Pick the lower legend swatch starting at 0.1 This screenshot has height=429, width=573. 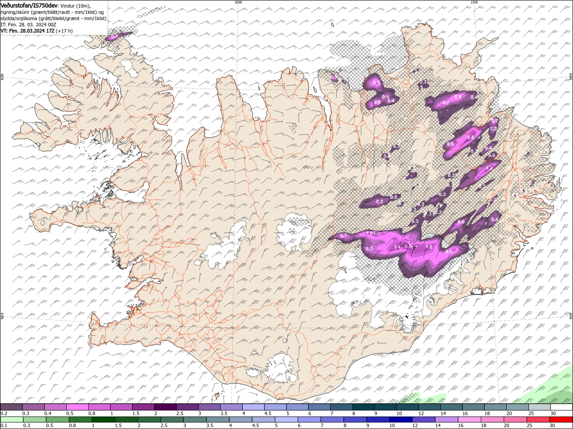click(x=12, y=420)
